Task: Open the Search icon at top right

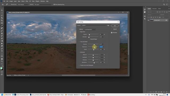Action: [164, 5]
